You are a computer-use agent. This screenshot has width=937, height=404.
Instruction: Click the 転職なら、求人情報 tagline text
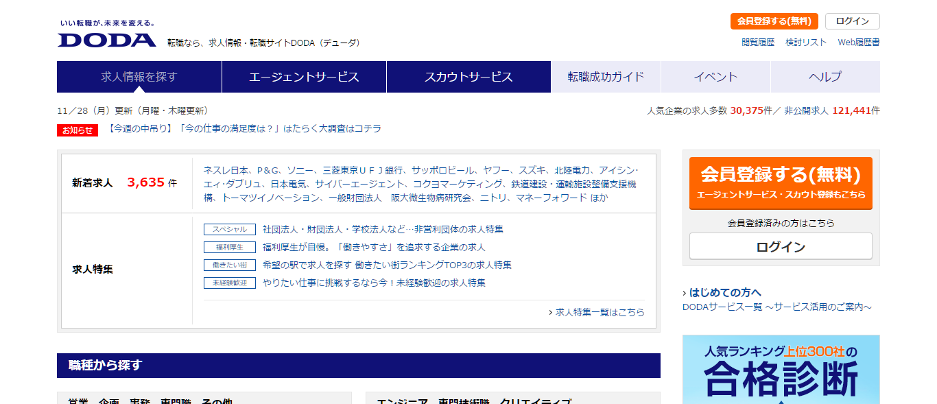tap(263, 43)
